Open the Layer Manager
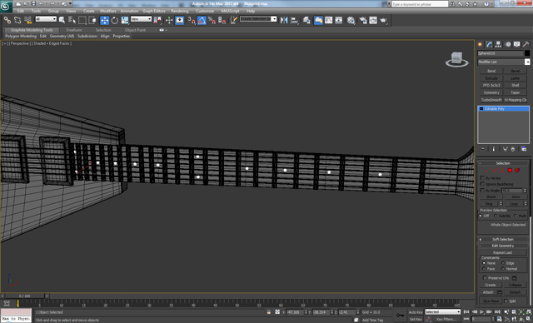The image size is (533, 323). [306, 20]
